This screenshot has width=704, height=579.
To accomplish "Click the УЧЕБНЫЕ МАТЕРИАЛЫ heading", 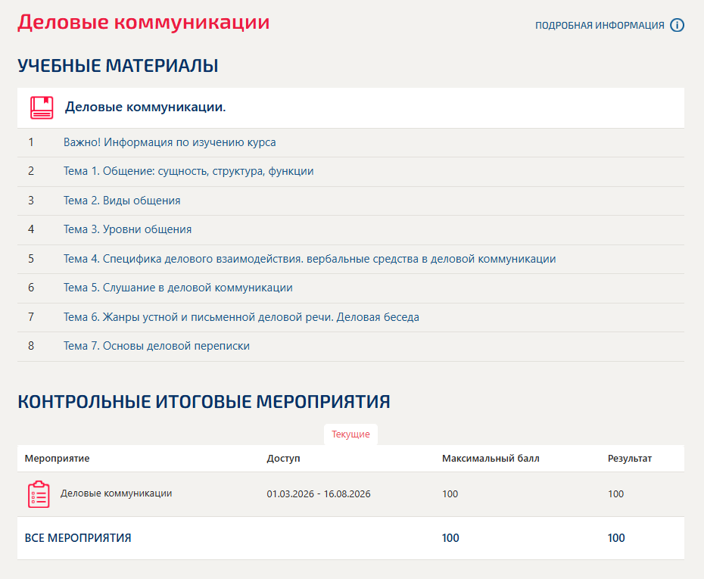I will point(118,66).
